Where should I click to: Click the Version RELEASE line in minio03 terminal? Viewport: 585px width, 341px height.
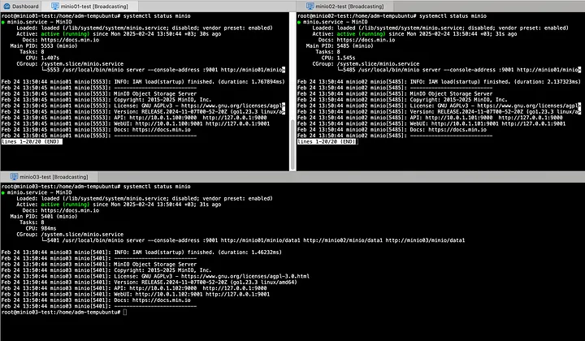tap(149, 282)
